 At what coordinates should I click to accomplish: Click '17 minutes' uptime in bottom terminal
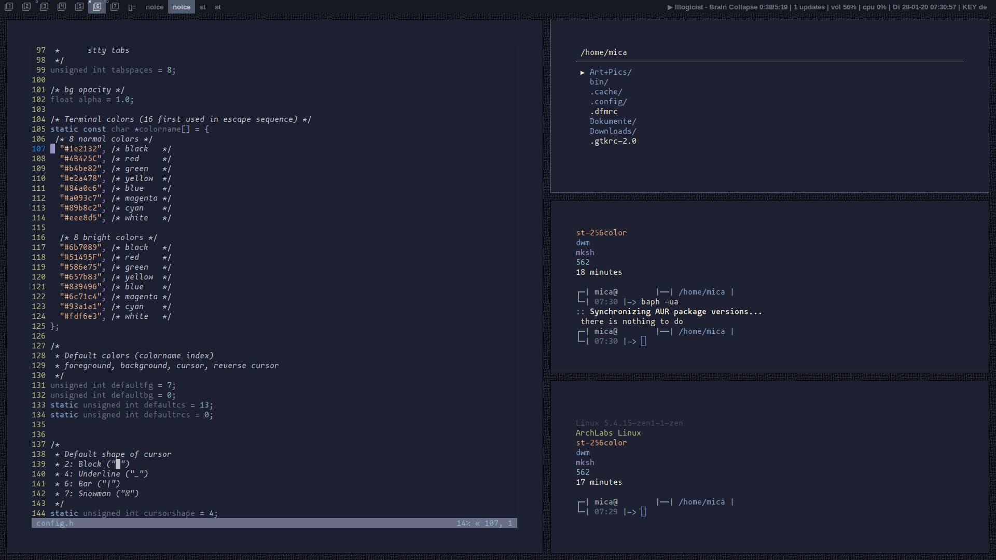[599, 482]
